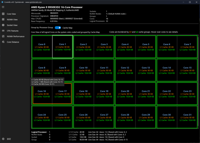Switch to the Socket View page
The height and width of the screenshot is (143, 200).
[12, 25]
